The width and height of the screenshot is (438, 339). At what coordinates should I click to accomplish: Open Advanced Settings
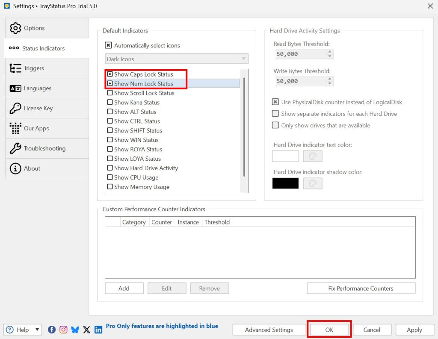coord(269,330)
